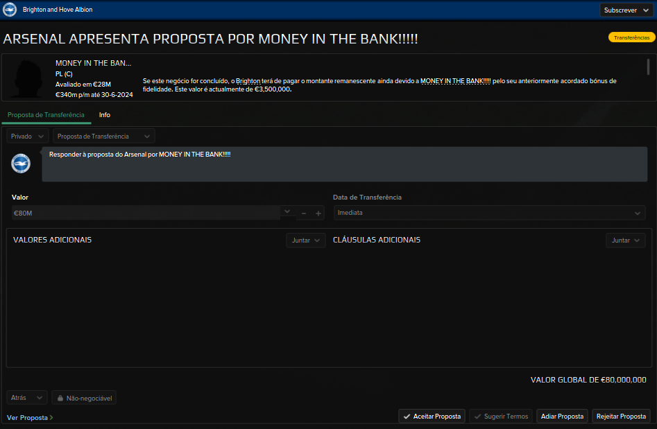The image size is (657, 429).
Task: Click the news panel scrollbar
Action: pyautogui.click(x=648, y=67)
